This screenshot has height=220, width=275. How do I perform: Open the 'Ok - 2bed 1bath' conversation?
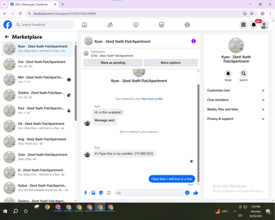[37, 126]
